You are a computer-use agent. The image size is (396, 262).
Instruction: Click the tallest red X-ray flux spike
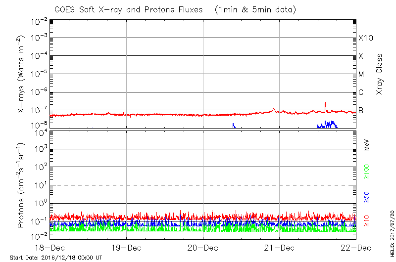[x=325, y=104]
